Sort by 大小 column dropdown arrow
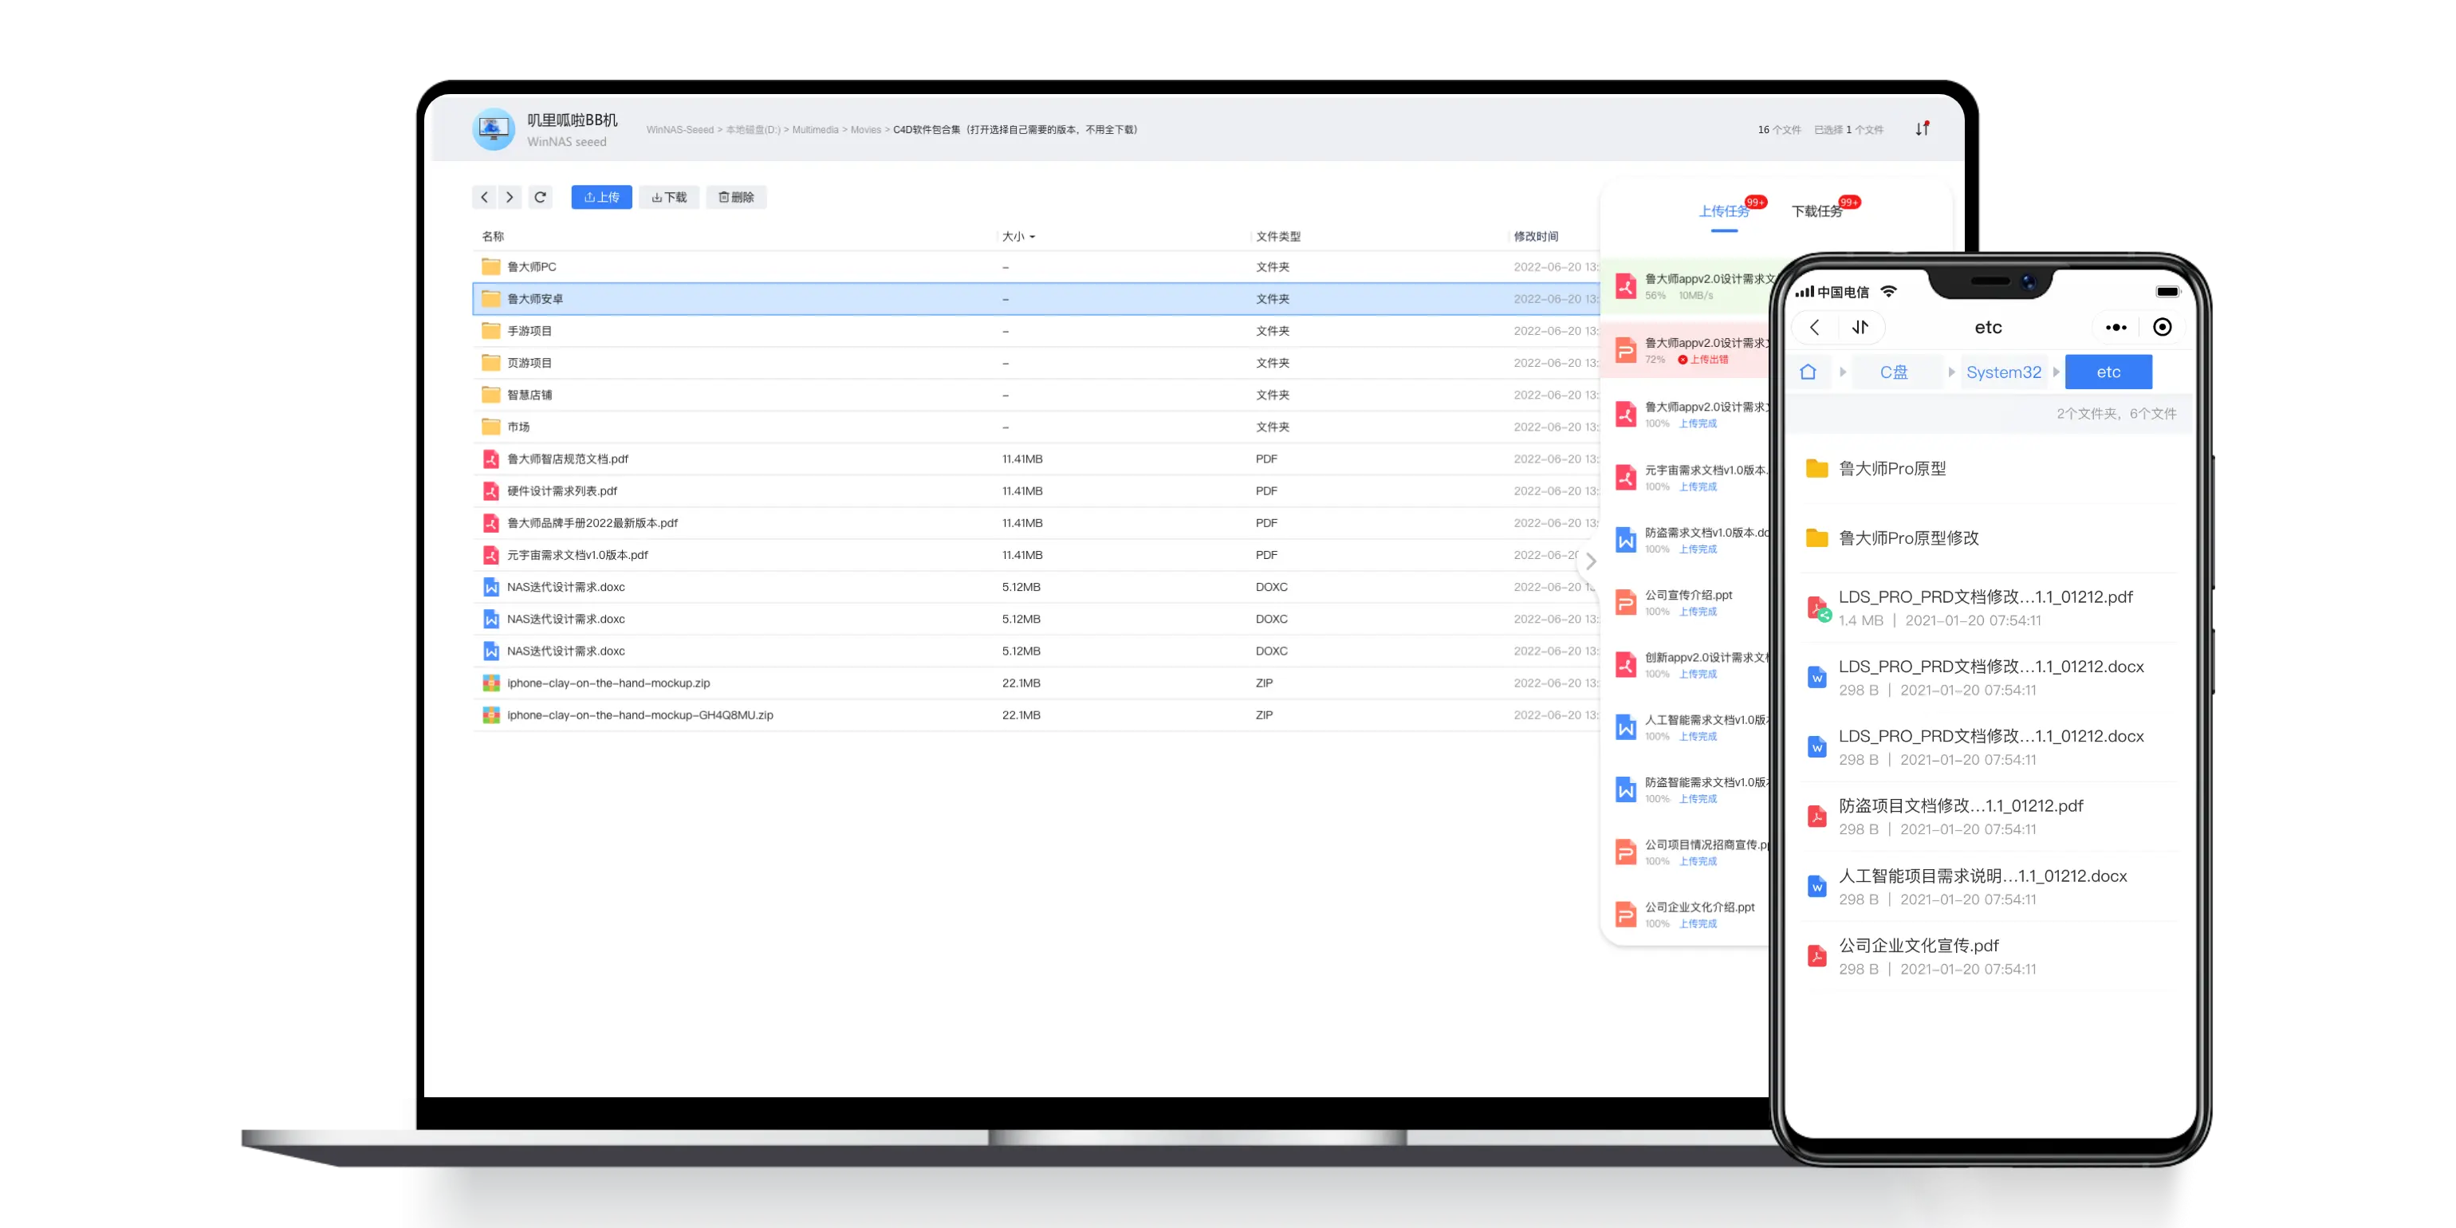This screenshot has width=2456, height=1228. pos(1033,237)
